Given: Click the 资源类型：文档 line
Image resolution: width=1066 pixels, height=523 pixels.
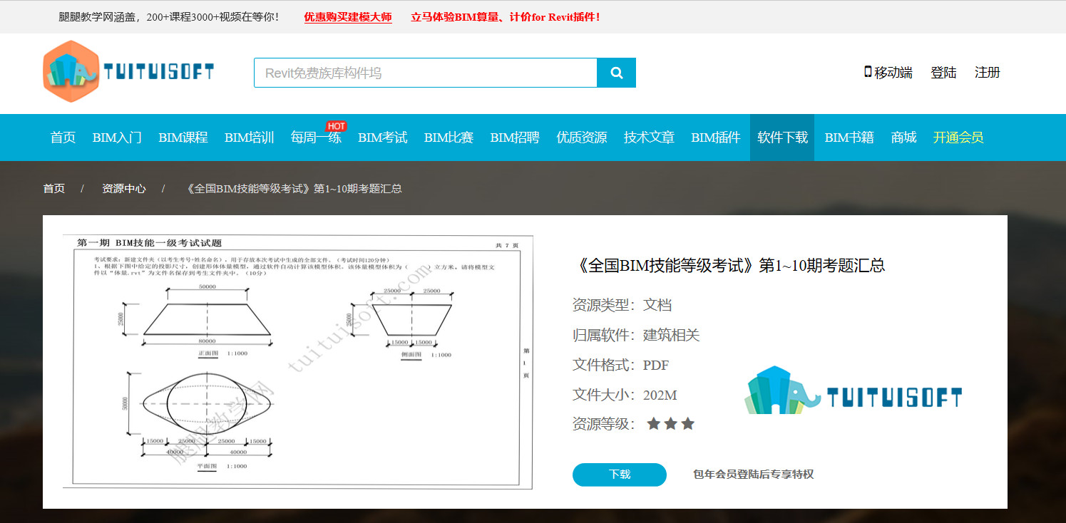Looking at the screenshot, I should pos(622,305).
